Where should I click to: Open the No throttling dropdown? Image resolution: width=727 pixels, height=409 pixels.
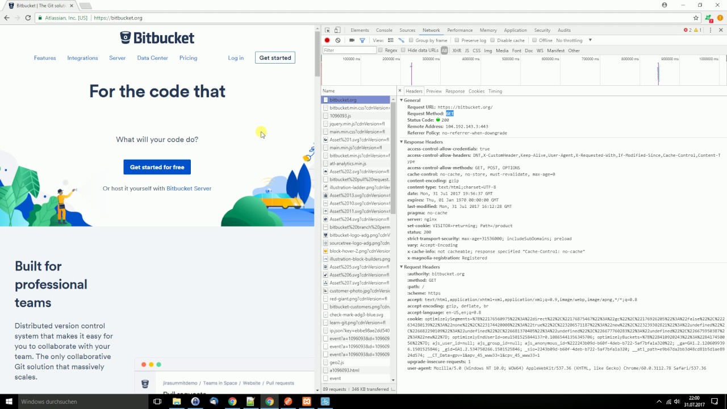click(574, 40)
